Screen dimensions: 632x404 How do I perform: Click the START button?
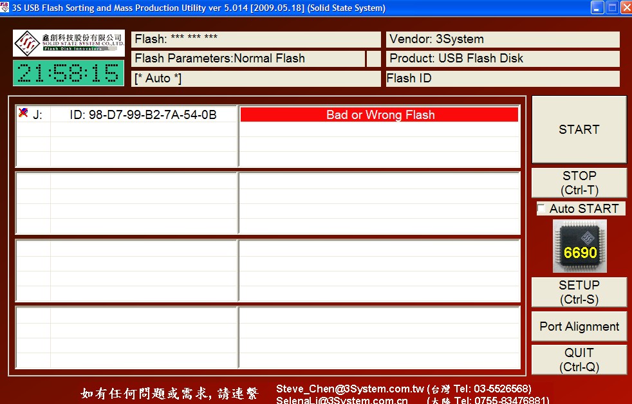(x=579, y=129)
